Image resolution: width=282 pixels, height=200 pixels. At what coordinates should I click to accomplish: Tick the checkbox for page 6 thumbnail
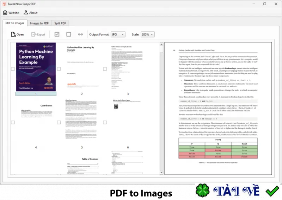105,122
